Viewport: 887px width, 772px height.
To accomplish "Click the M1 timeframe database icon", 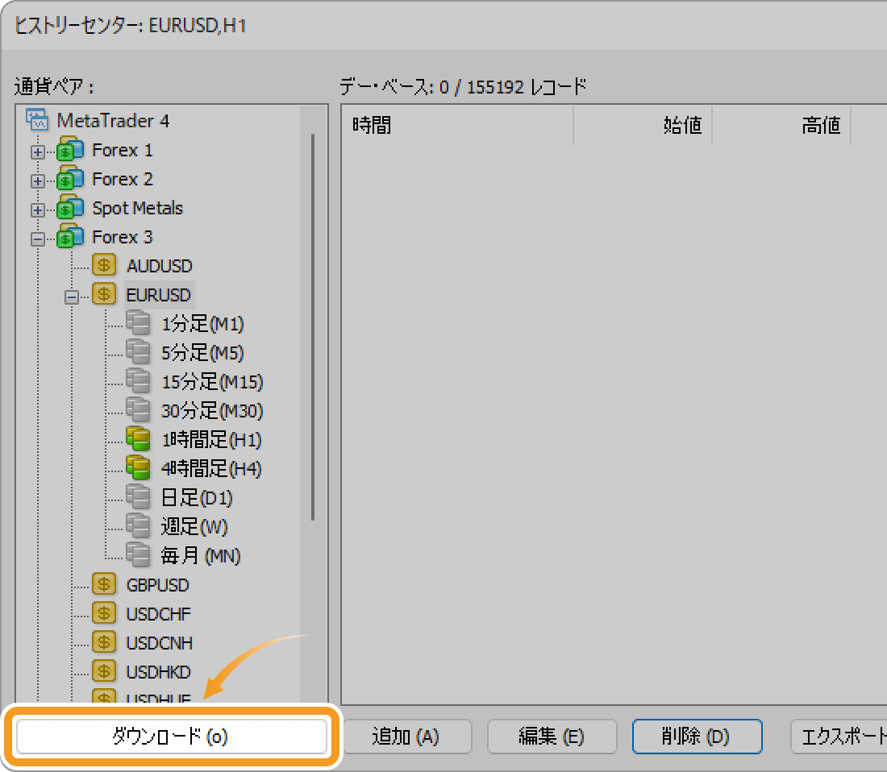I will (138, 323).
